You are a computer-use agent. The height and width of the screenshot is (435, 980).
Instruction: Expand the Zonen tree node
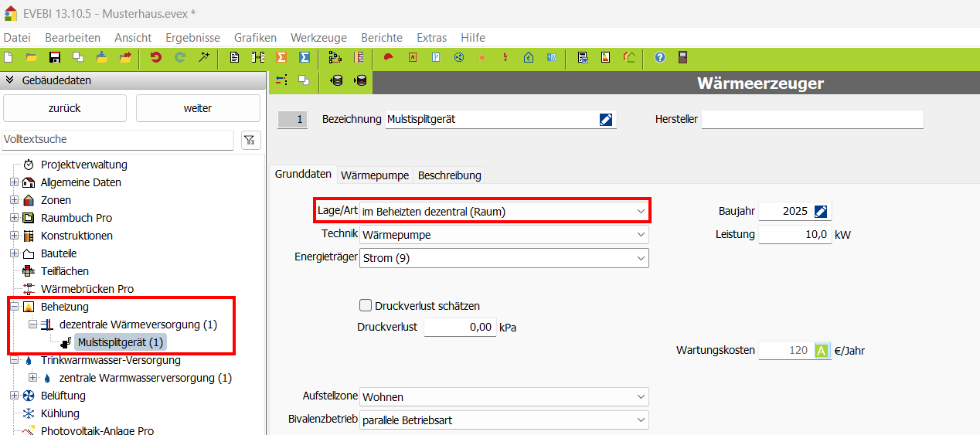pos(14,200)
